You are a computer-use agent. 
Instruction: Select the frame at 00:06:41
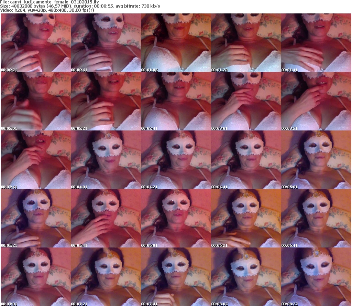(316, 218)
